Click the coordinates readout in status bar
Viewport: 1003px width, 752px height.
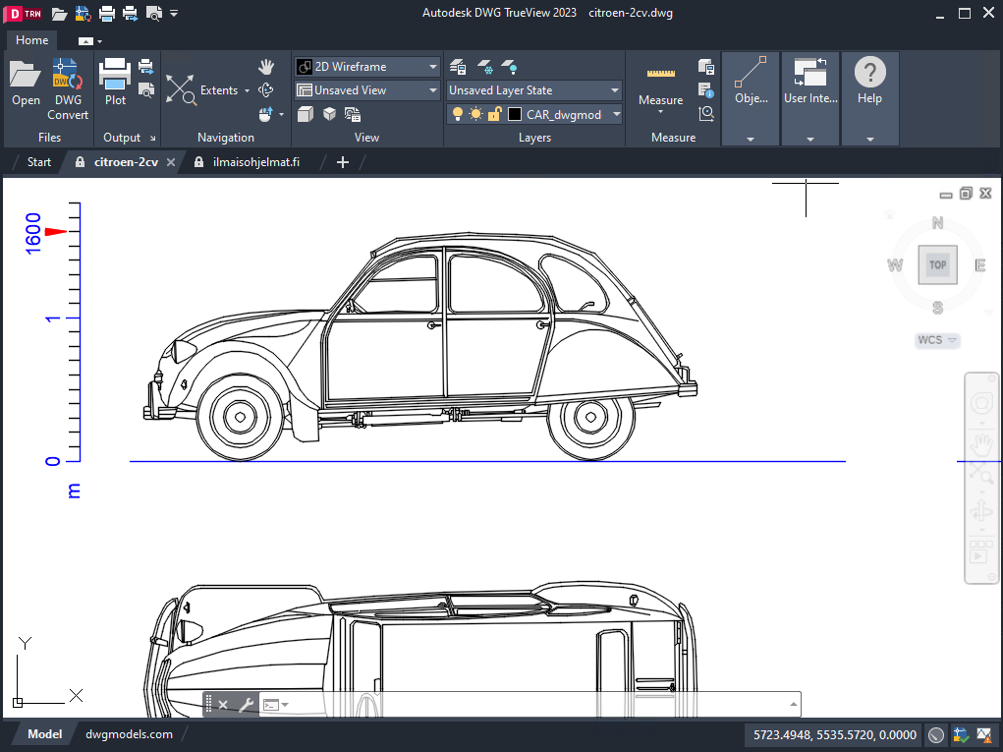point(835,734)
